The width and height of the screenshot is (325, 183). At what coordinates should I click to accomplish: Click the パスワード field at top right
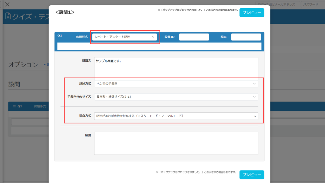tap(312, 4)
